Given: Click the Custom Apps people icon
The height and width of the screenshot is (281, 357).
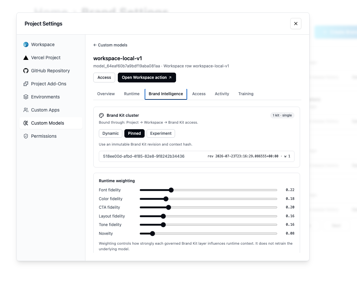Looking at the screenshot, I should click(x=26, y=110).
